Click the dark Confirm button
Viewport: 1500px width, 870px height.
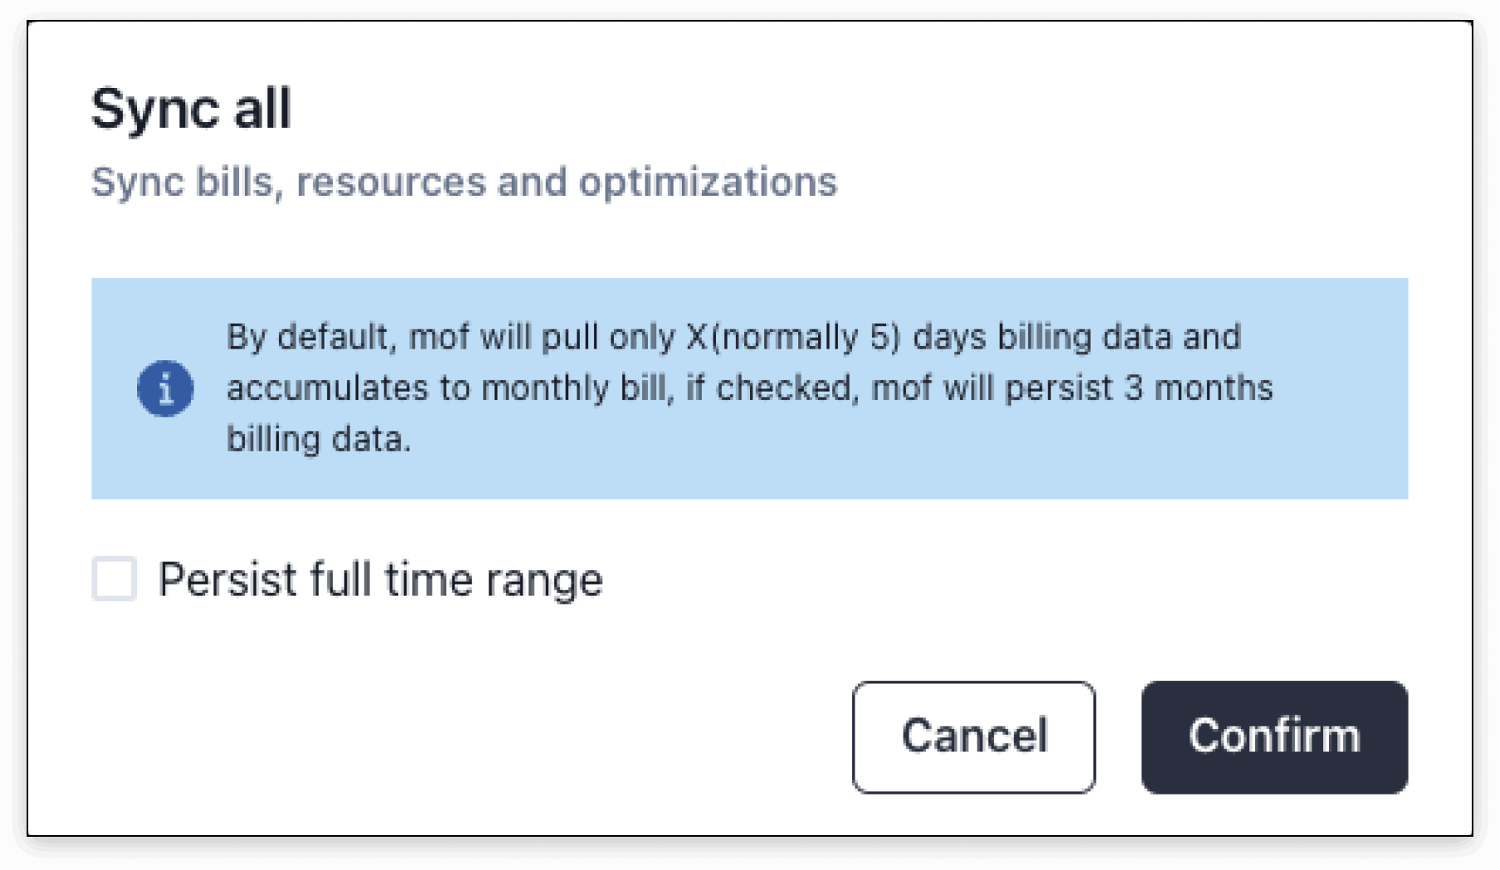tap(1274, 737)
